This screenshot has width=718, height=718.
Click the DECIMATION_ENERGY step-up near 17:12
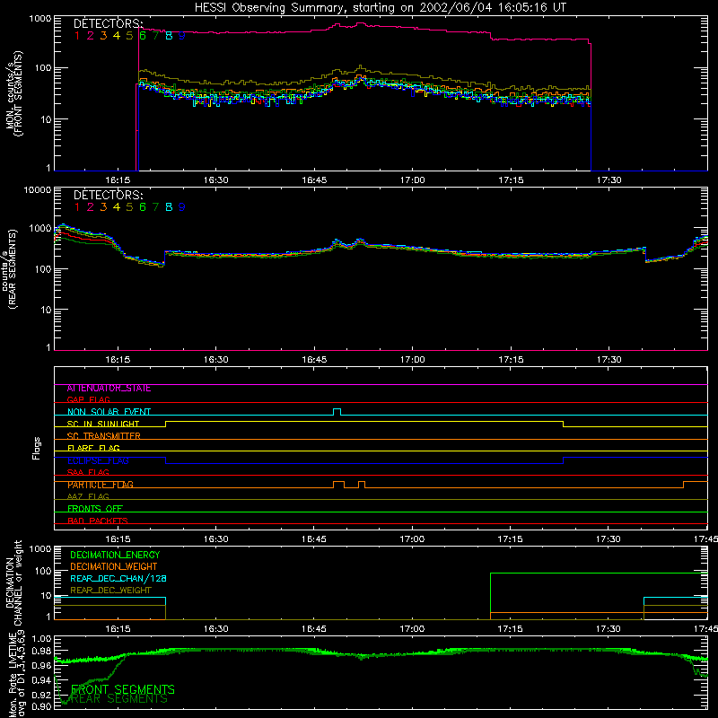[x=490, y=595]
